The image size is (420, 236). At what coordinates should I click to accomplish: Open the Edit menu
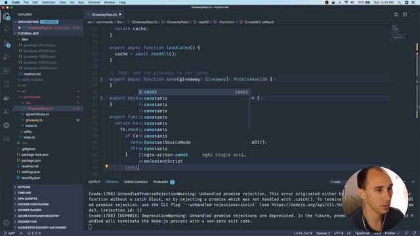35,3
